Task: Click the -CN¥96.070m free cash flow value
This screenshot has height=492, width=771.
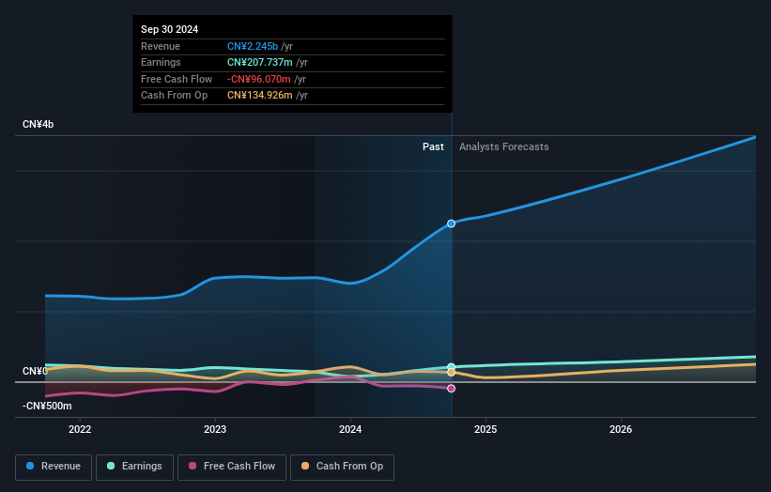Action: 258,79
